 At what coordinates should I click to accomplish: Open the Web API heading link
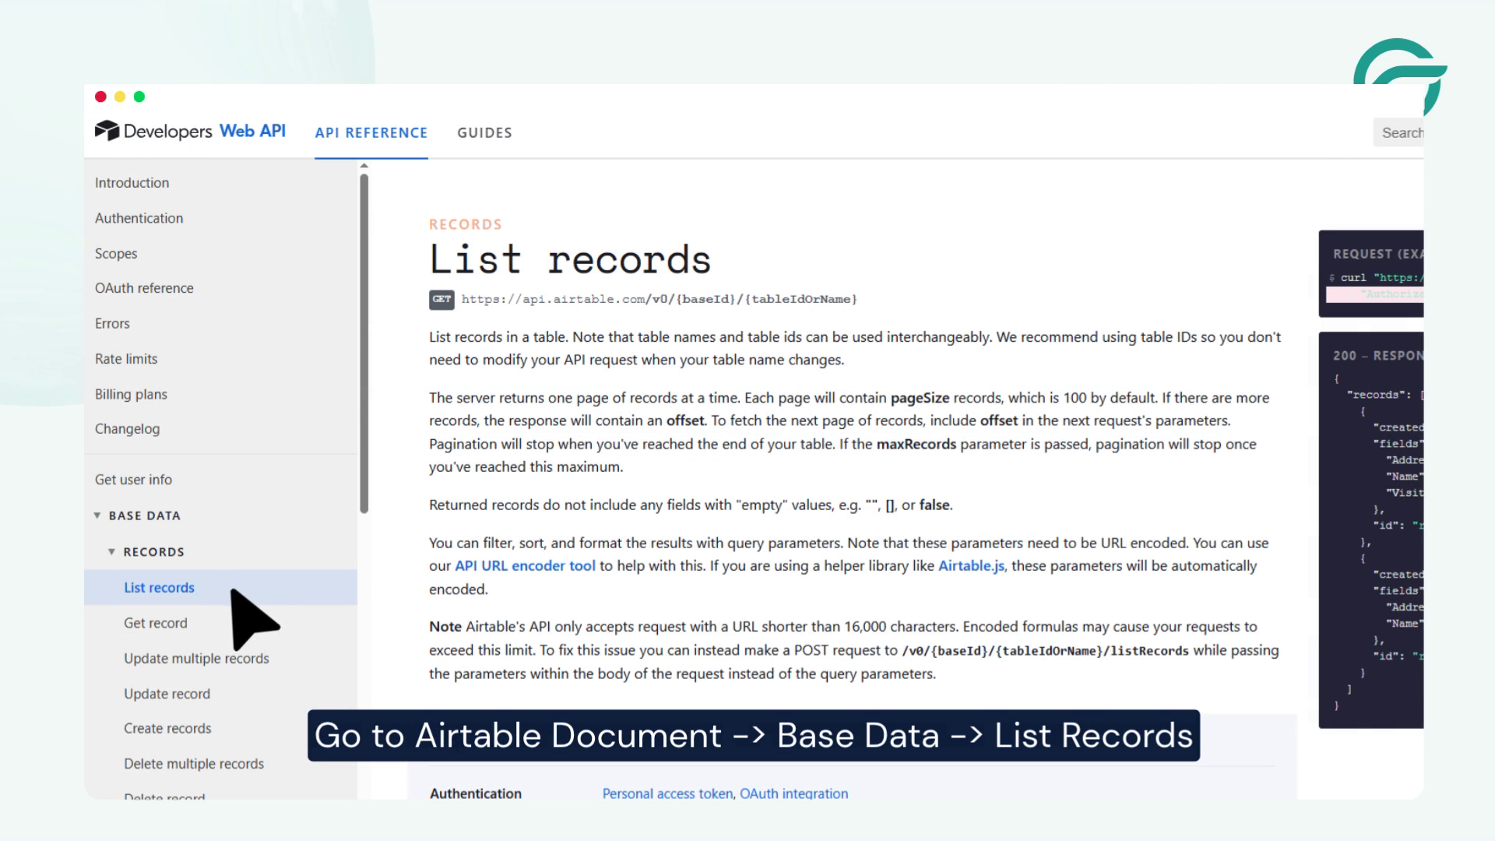click(x=252, y=131)
